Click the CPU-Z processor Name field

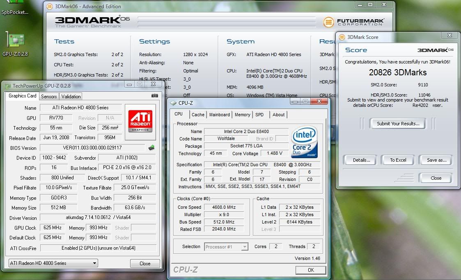coord(246,132)
